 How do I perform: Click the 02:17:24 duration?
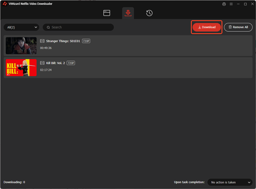pos(46,70)
